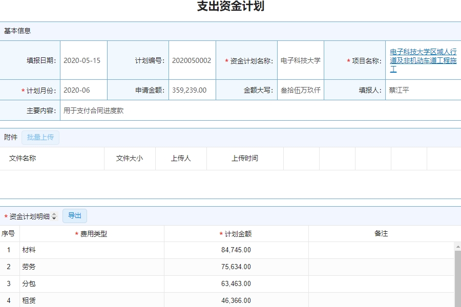Click the 资金计划名称 field 电子科技大学
This screenshot has height=307, width=461.
pos(301,60)
